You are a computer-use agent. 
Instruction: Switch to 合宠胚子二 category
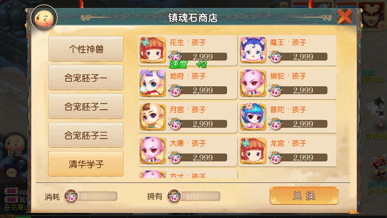point(86,107)
